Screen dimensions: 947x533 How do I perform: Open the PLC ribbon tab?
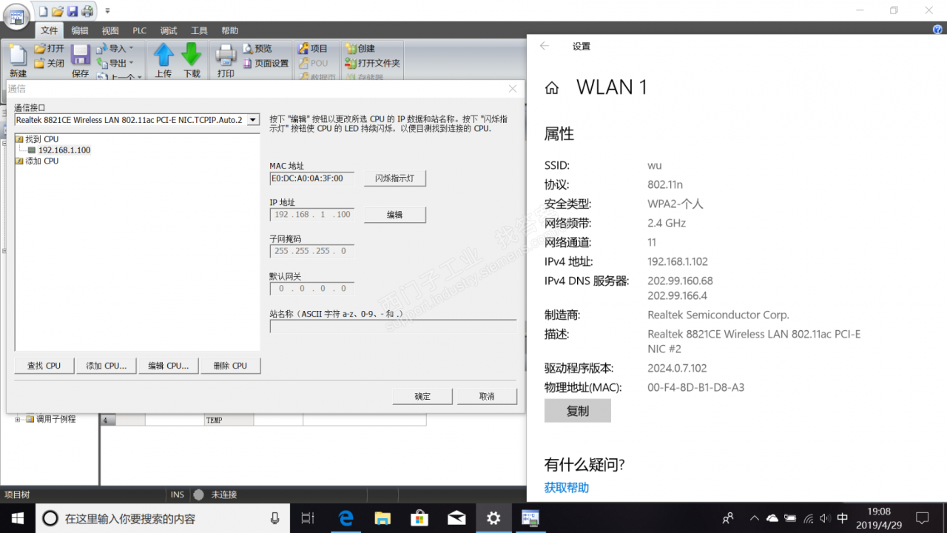pos(139,30)
